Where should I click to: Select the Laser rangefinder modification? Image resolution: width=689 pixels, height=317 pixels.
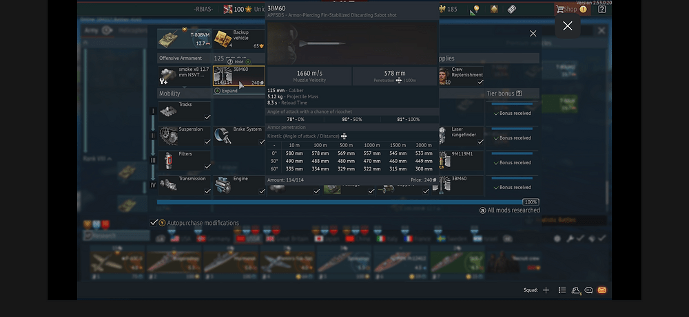pyautogui.click(x=444, y=135)
